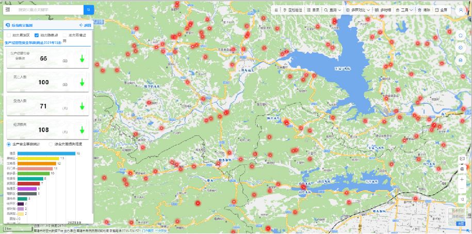Click the locate target round button
This screenshot has width=472, height=234.
[x=461, y=48]
